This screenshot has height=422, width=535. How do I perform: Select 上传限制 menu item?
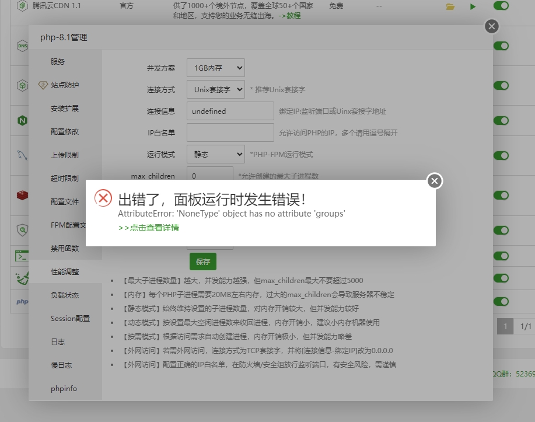coord(65,155)
